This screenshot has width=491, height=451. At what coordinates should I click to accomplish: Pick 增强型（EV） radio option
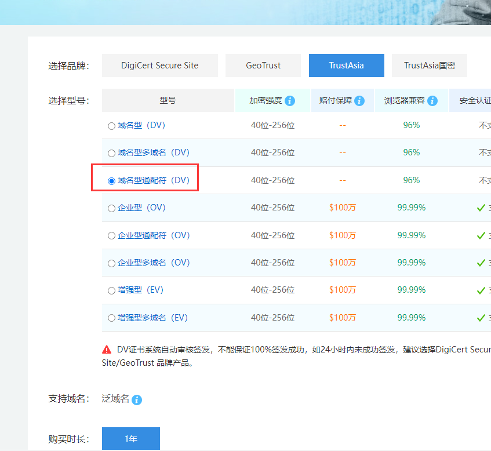[x=111, y=290]
